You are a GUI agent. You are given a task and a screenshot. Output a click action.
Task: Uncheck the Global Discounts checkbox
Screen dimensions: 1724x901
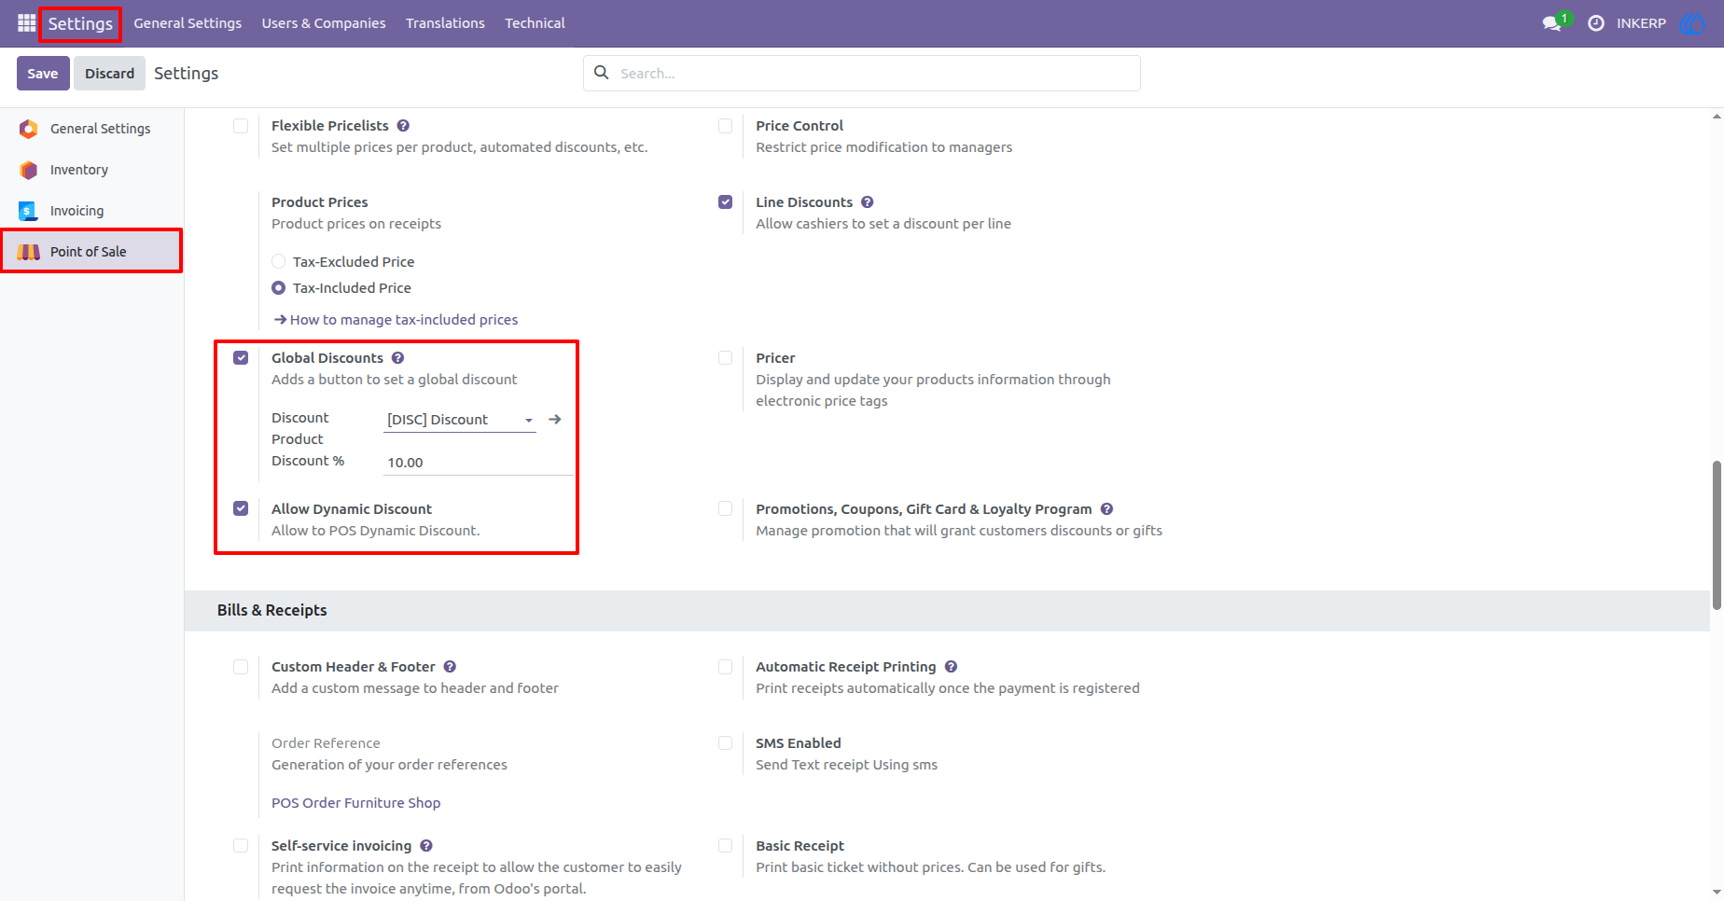tap(241, 358)
